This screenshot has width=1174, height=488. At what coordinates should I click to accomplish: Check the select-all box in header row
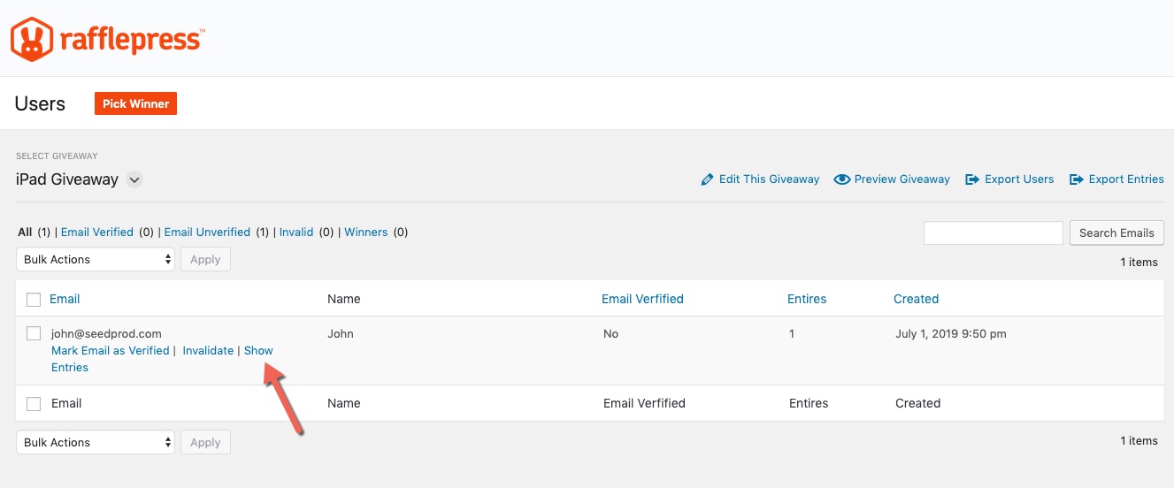[34, 300]
